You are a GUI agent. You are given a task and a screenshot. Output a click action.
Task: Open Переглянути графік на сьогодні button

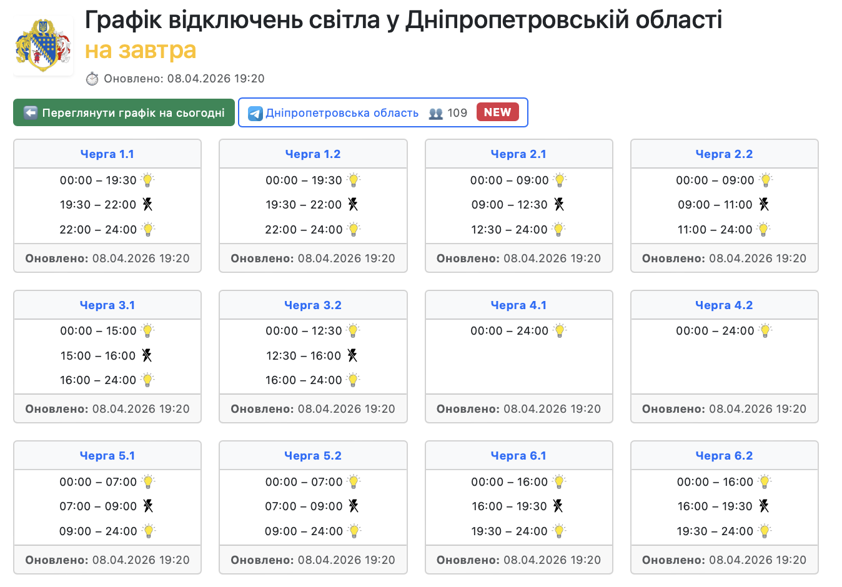coord(124,112)
